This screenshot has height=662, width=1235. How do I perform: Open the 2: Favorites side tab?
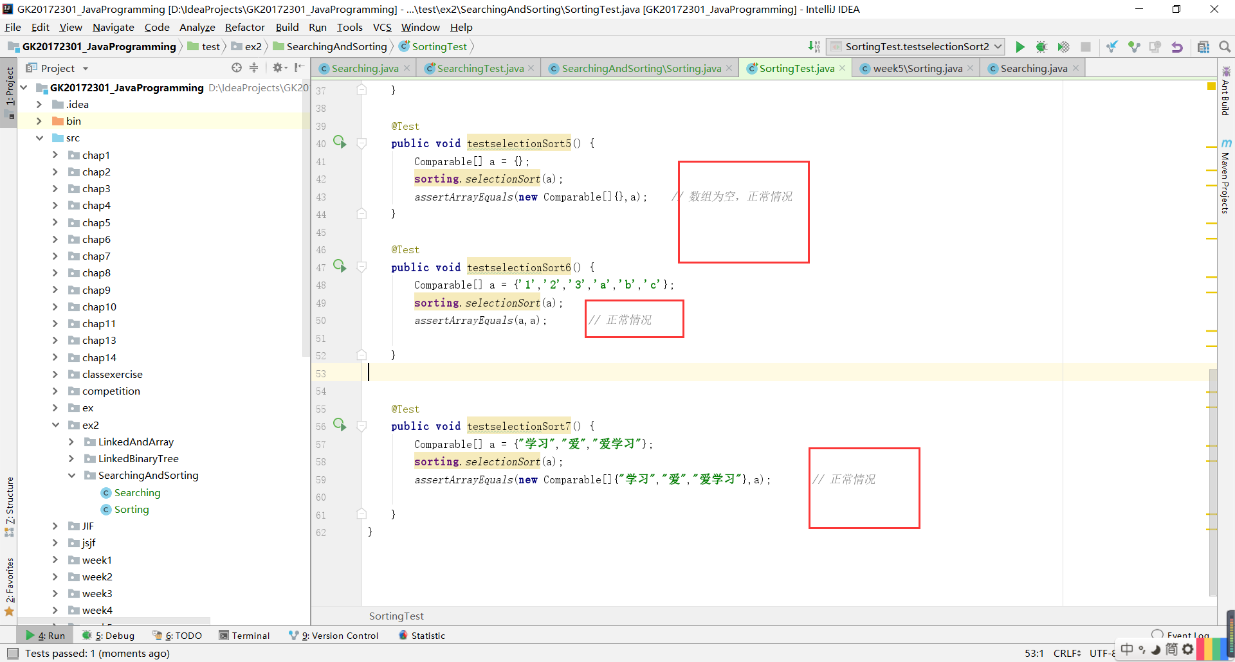coord(9,587)
